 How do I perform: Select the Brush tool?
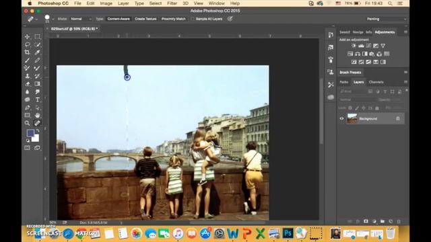[x=27, y=61]
